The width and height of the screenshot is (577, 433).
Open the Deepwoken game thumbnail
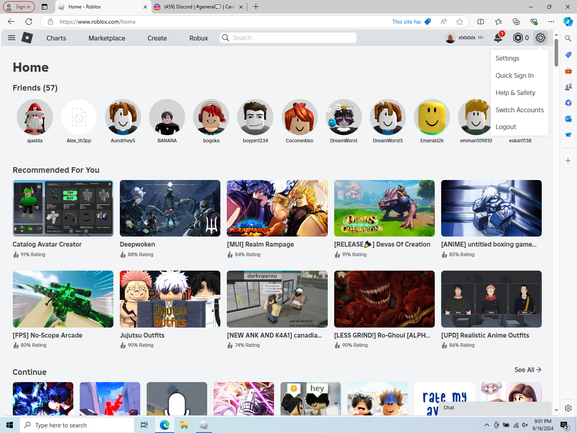click(x=170, y=208)
